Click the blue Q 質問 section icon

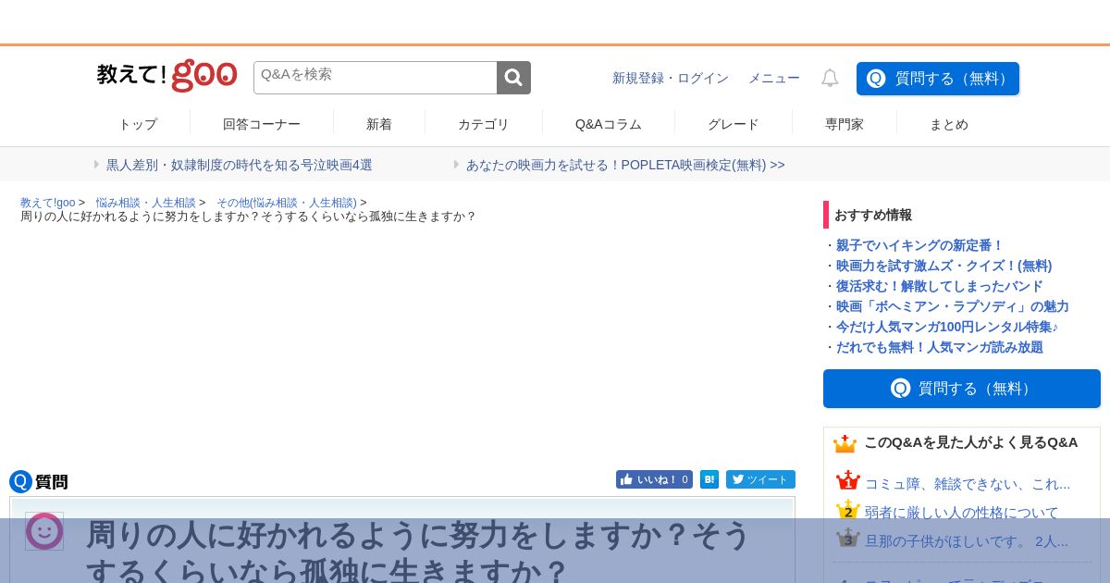[20, 481]
